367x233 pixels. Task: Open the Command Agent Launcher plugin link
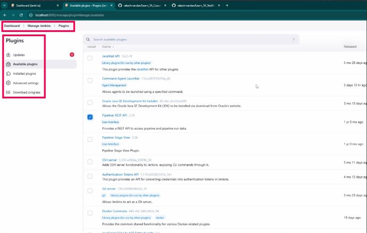(x=121, y=79)
